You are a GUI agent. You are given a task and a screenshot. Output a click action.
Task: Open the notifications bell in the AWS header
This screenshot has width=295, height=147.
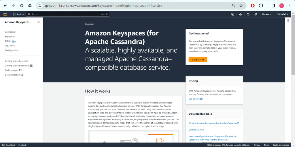pyautogui.click(x=241, y=14)
